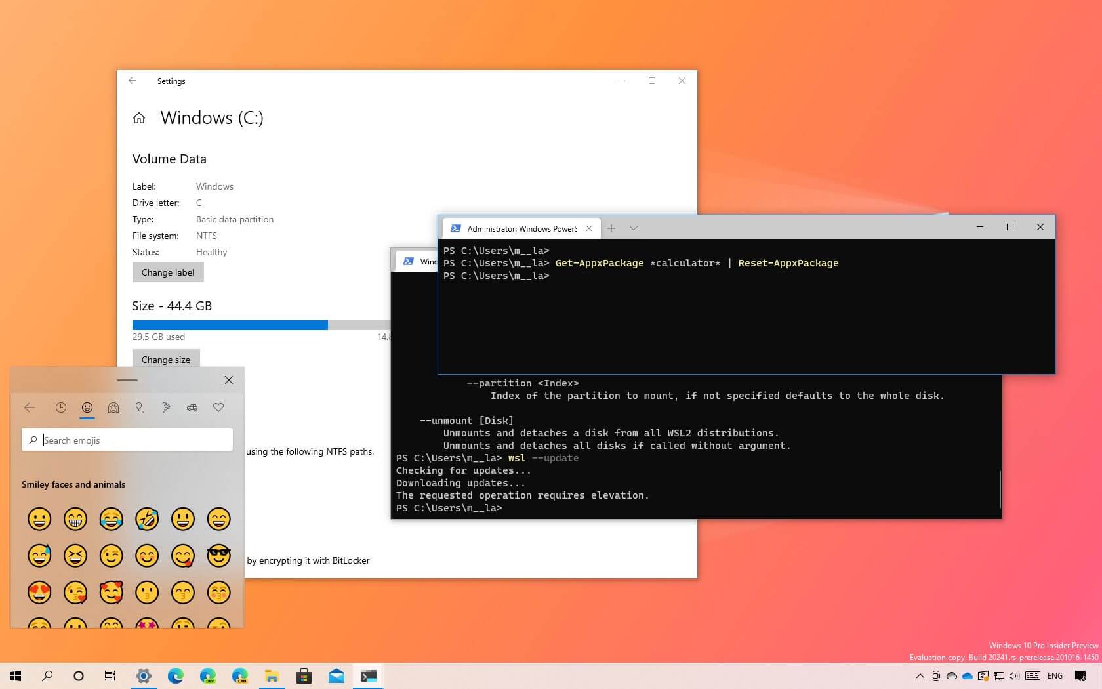Insert the grinning squinting face emoji
Image resolution: width=1102 pixels, height=689 pixels.
coord(75,556)
